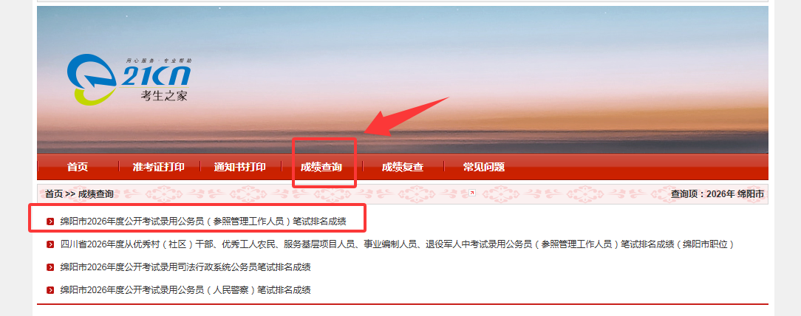The width and height of the screenshot is (801, 316).
Task: Open 司法行政系统公务员笔试排名成绩 link
Action: point(185,267)
